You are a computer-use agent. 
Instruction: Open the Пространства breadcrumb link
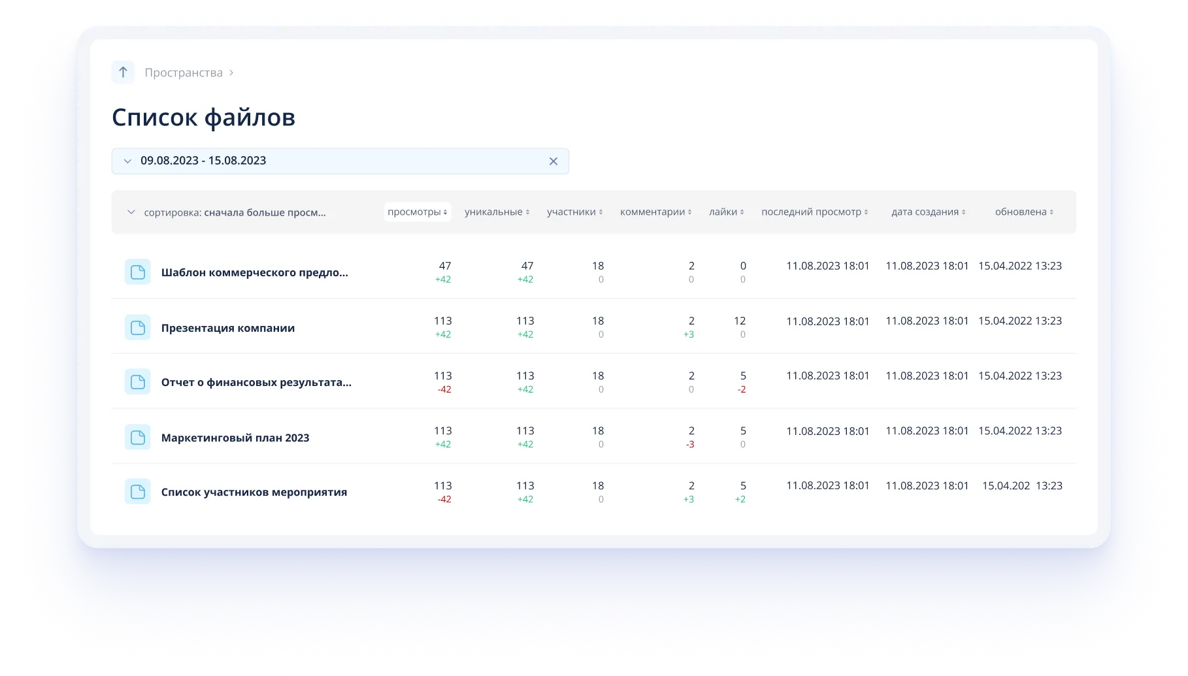tap(184, 72)
